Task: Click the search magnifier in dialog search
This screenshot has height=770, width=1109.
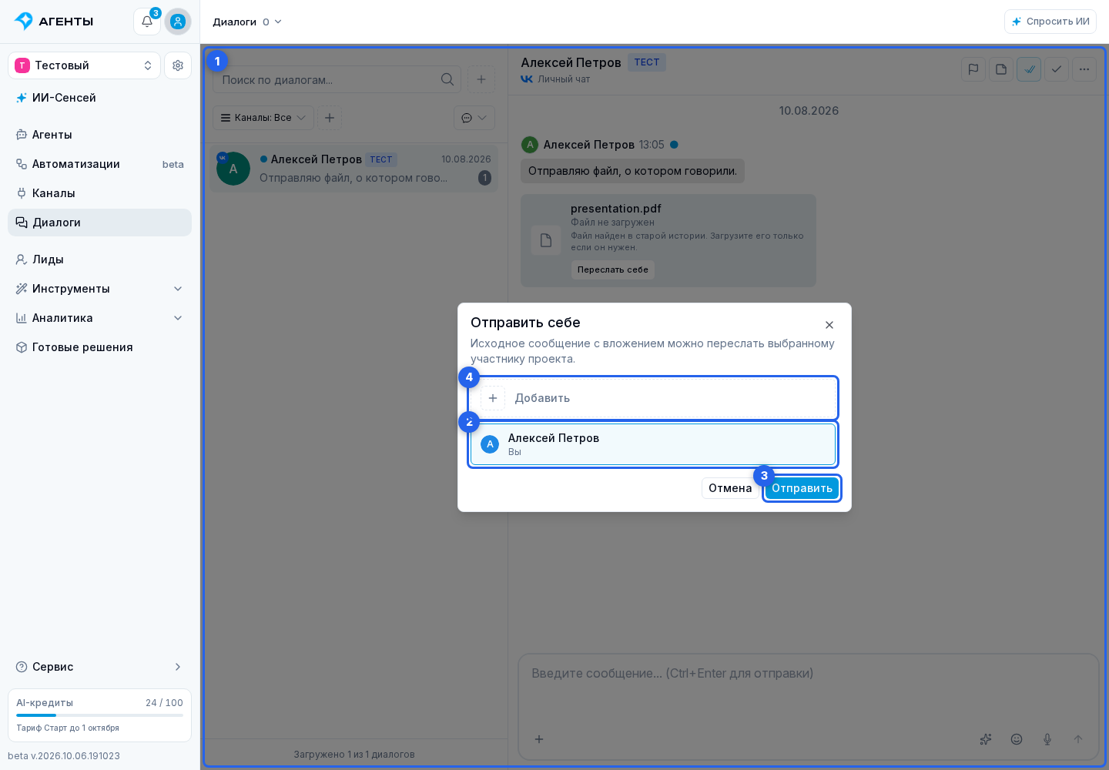Action: [447, 79]
